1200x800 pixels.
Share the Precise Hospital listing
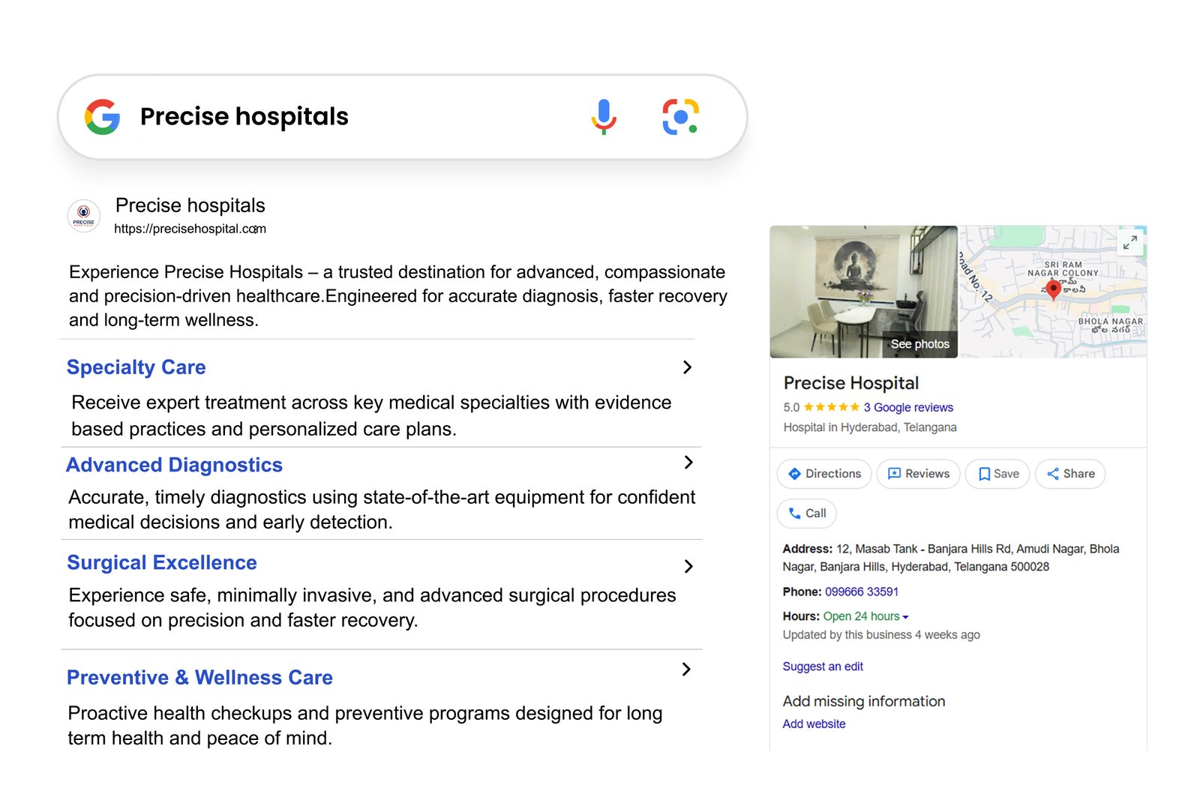click(x=1070, y=474)
